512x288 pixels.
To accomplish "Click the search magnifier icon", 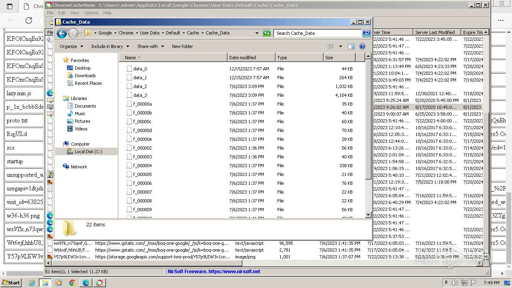I will [366, 33].
